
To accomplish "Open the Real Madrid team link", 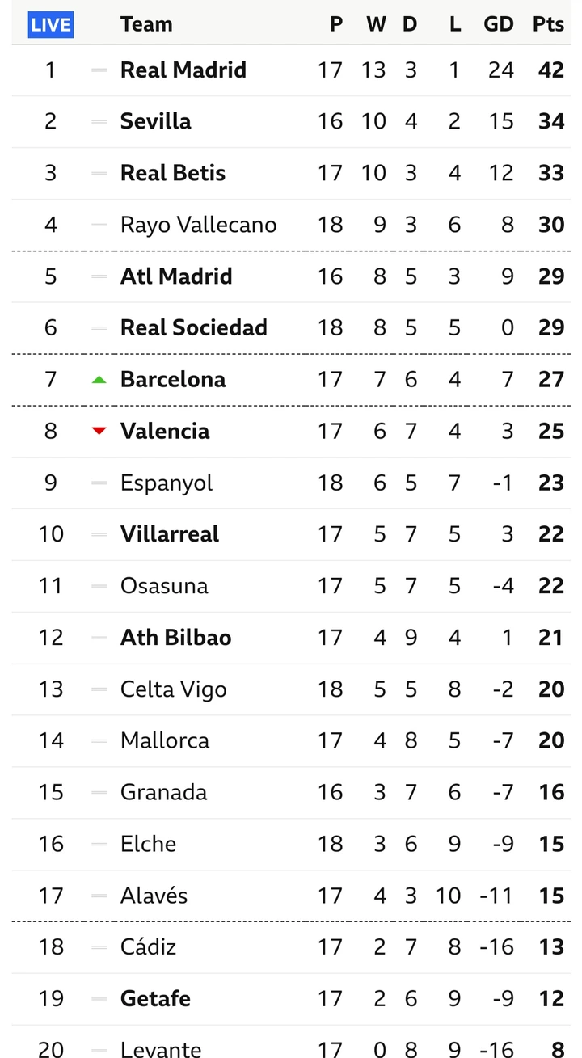I will (x=183, y=70).
